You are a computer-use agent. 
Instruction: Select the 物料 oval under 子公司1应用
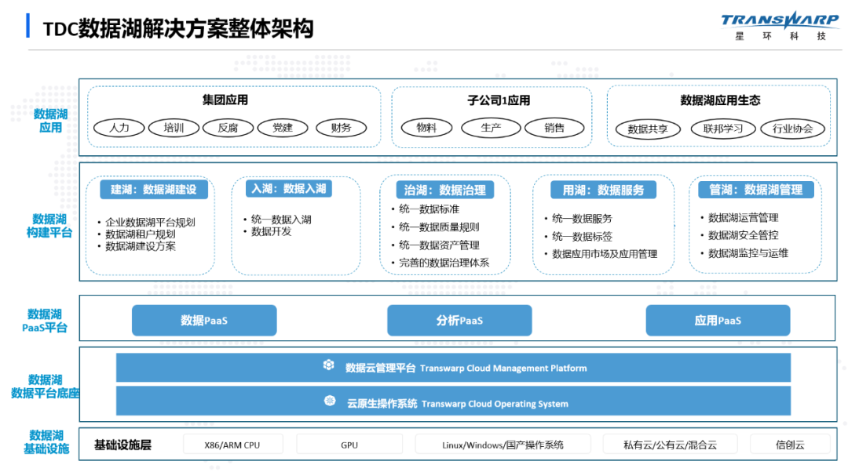point(426,128)
